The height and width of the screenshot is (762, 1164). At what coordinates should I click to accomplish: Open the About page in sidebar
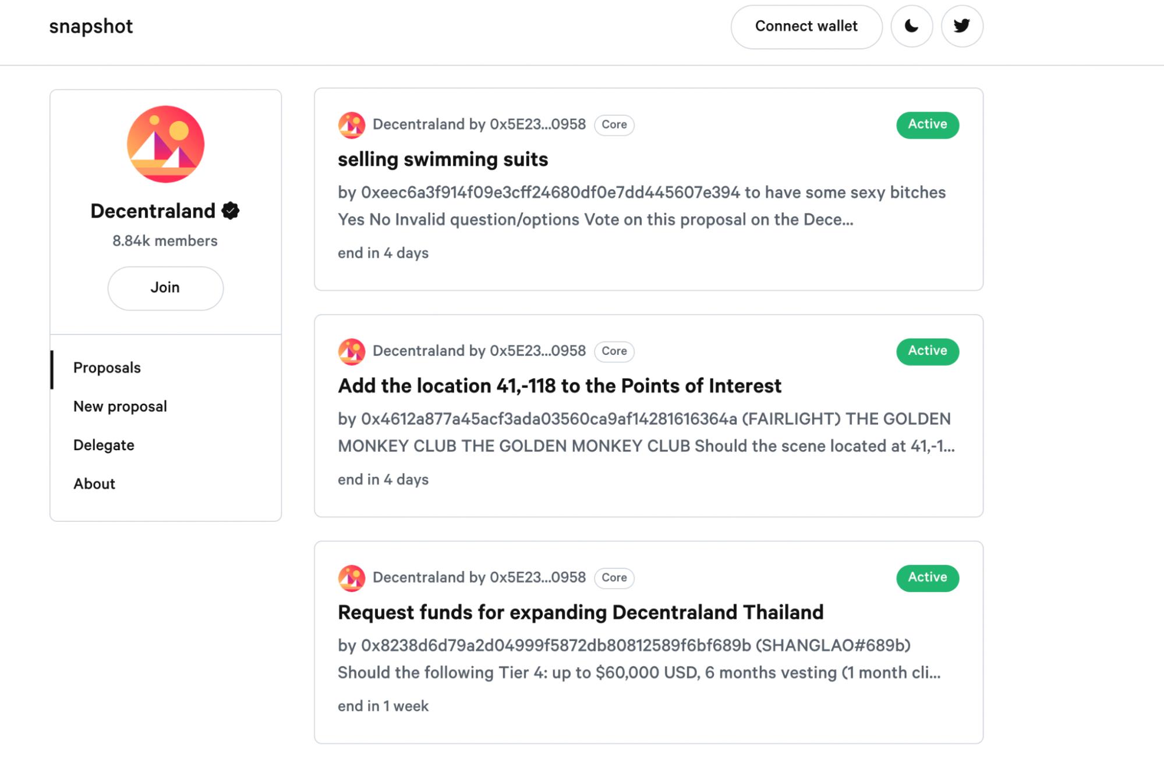(94, 484)
